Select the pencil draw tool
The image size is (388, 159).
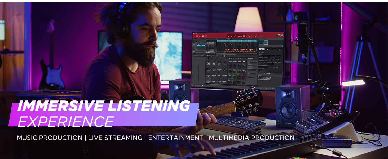pyautogui.click(x=226, y=39)
